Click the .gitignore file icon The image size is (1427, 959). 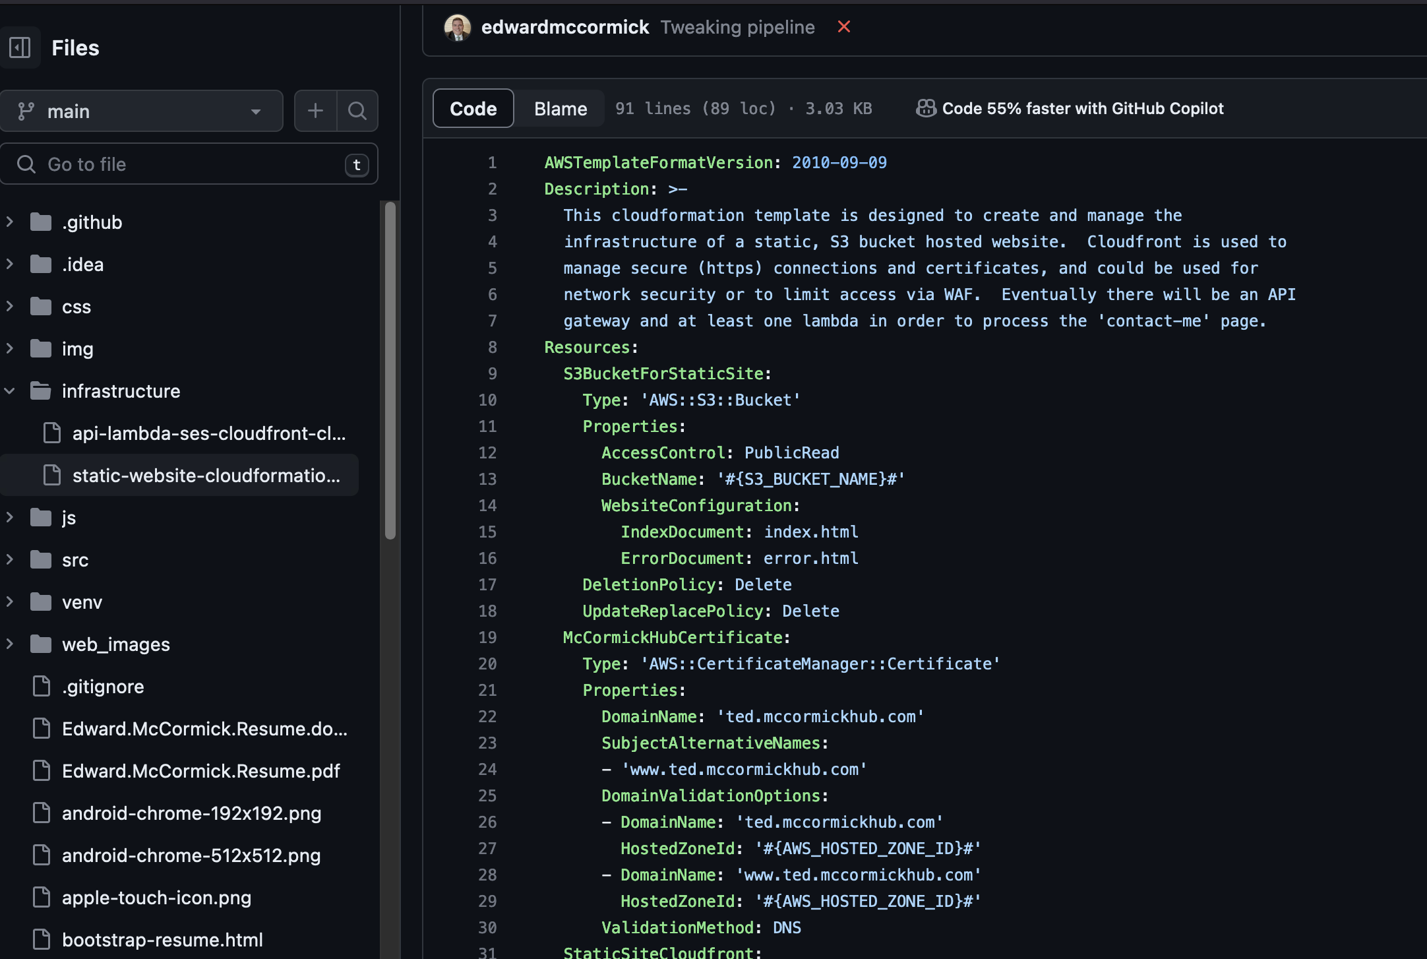[x=42, y=687]
